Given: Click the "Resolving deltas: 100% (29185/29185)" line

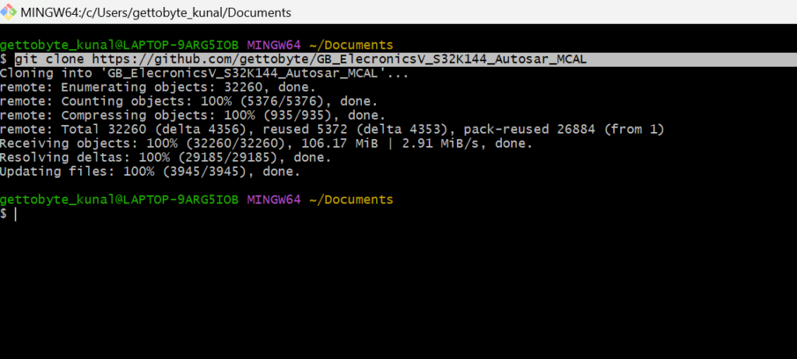Looking at the screenshot, I should click(x=166, y=158).
